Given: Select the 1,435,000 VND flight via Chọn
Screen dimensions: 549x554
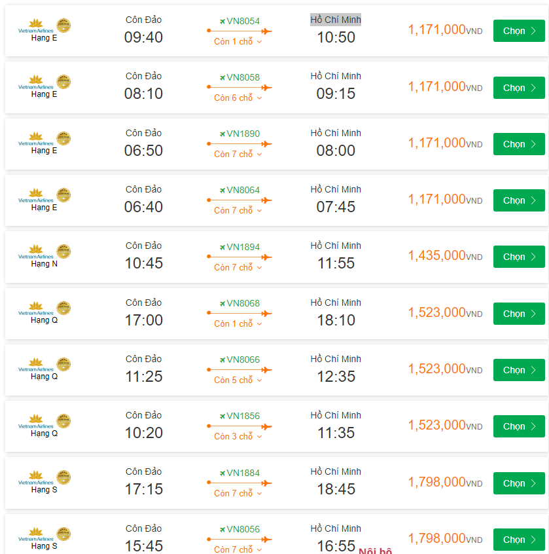Looking at the screenshot, I should coord(519,257).
